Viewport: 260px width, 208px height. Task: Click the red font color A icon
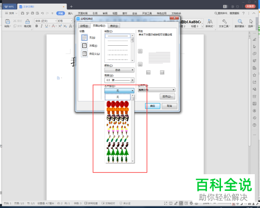[x=53, y=26]
